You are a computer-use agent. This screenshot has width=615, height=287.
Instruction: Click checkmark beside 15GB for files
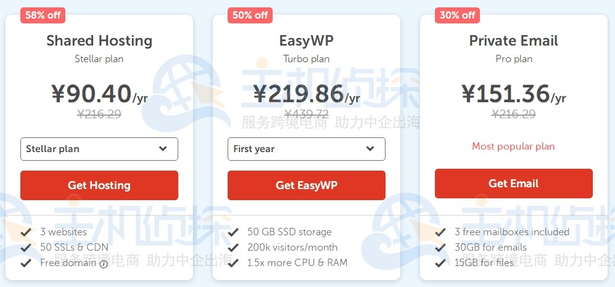point(440,263)
